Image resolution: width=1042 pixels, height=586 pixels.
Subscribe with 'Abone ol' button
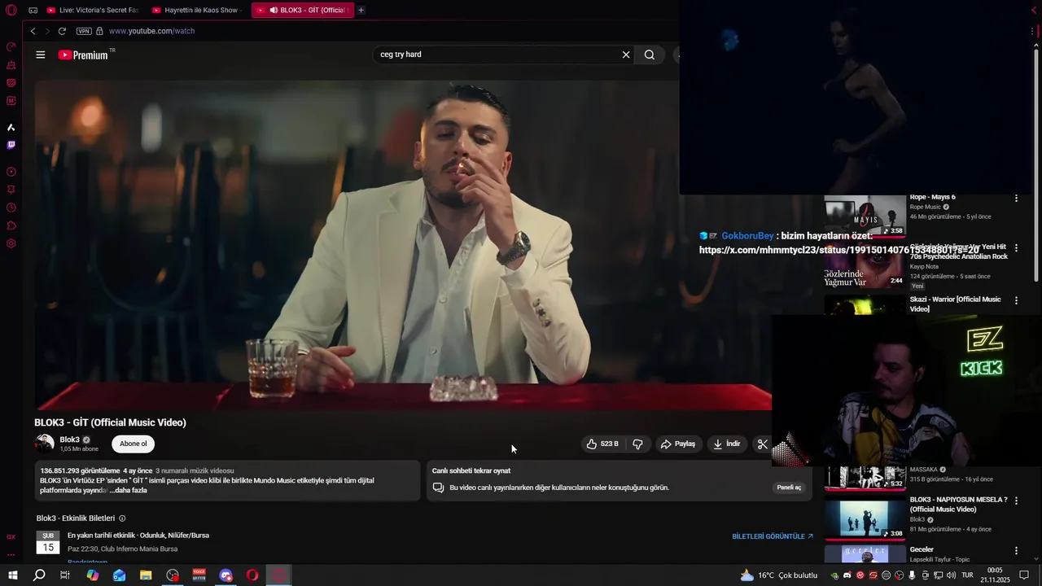[134, 444]
